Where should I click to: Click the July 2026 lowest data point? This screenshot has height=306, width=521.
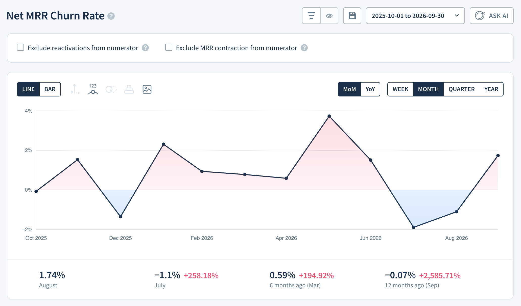coord(414,227)
